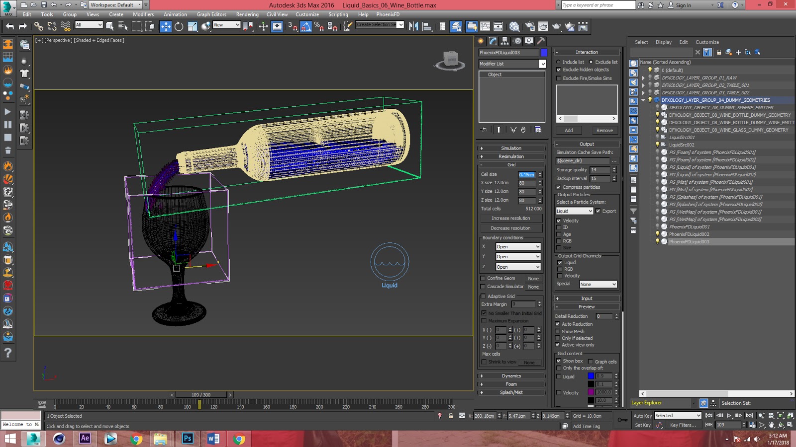Viewport: 796px width, 447px height.
Task: Uncheck Exclude hidden objects in Interaction
Action: click(x=559, y=69)
